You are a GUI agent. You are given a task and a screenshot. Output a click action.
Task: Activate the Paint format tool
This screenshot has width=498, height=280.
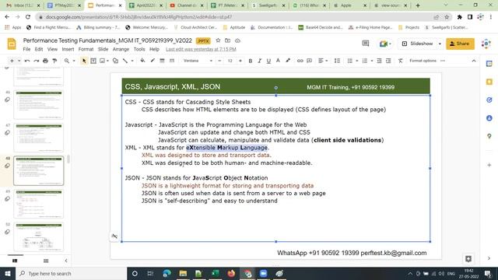54,61
